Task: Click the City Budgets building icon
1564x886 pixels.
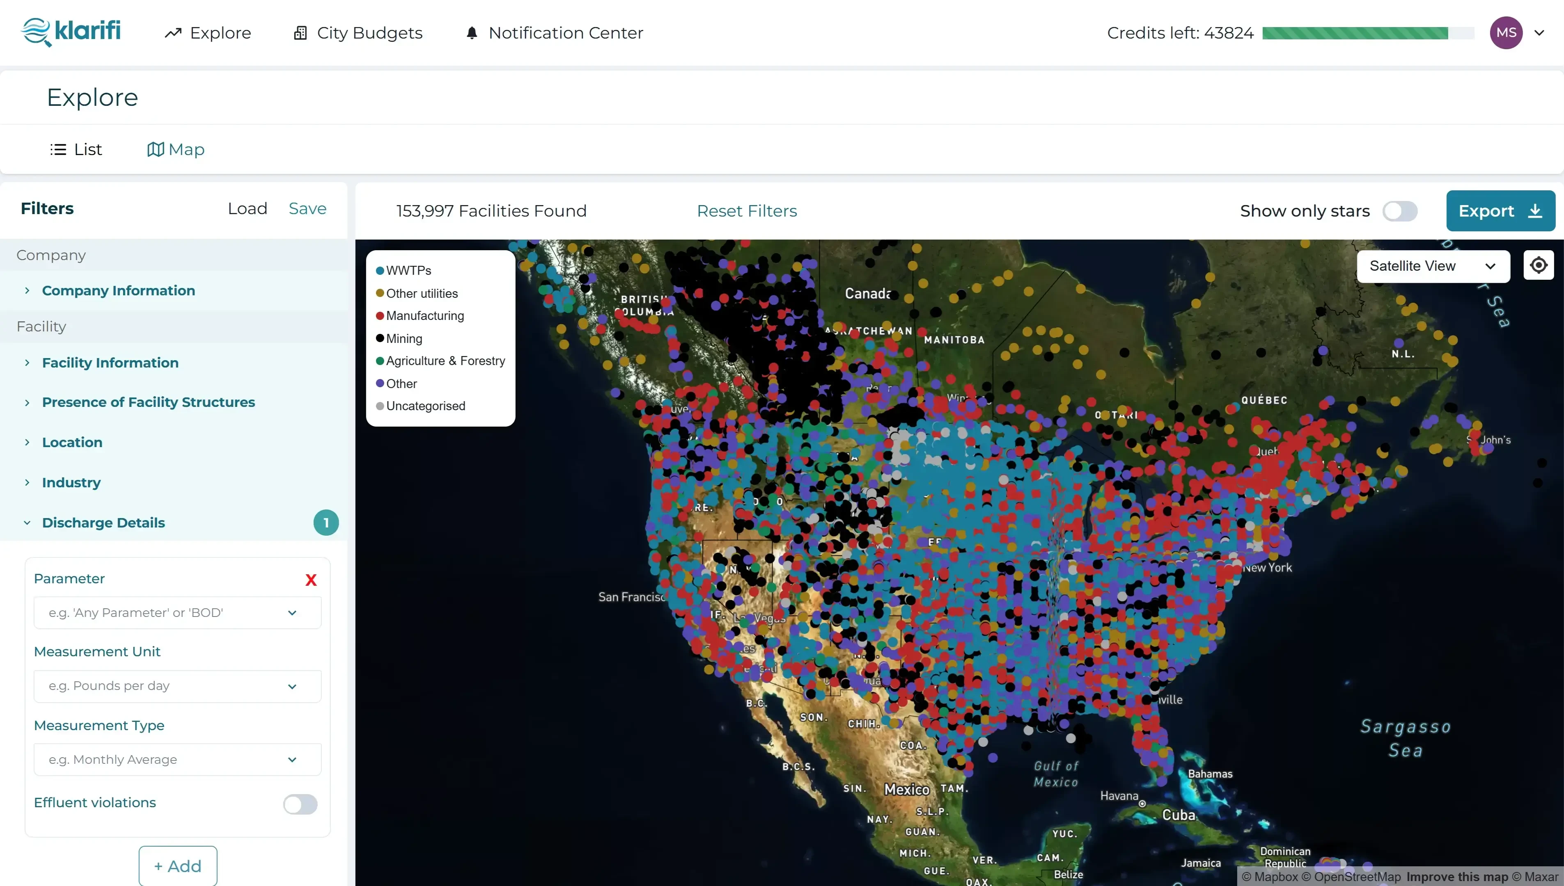Action: click(300, 33)
